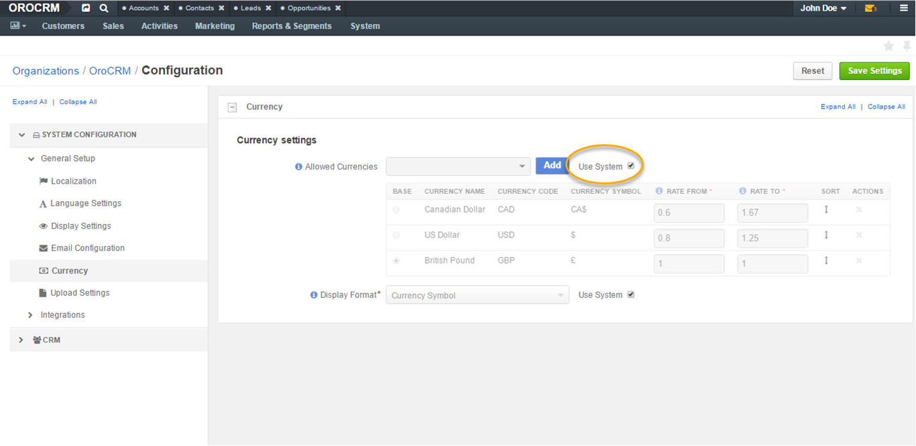Click the Rate To field for US Dollar
Viewport: 916px width, 446px height.
772,238
